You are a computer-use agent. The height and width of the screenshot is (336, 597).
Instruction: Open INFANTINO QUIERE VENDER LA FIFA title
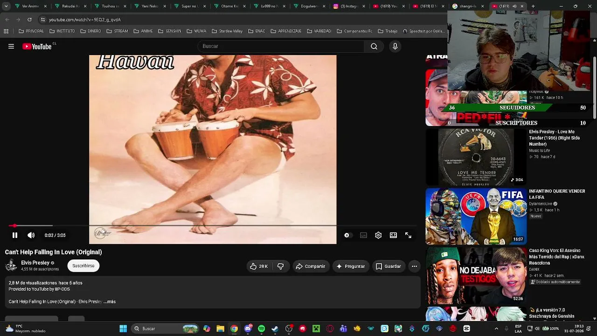(557, 194)
